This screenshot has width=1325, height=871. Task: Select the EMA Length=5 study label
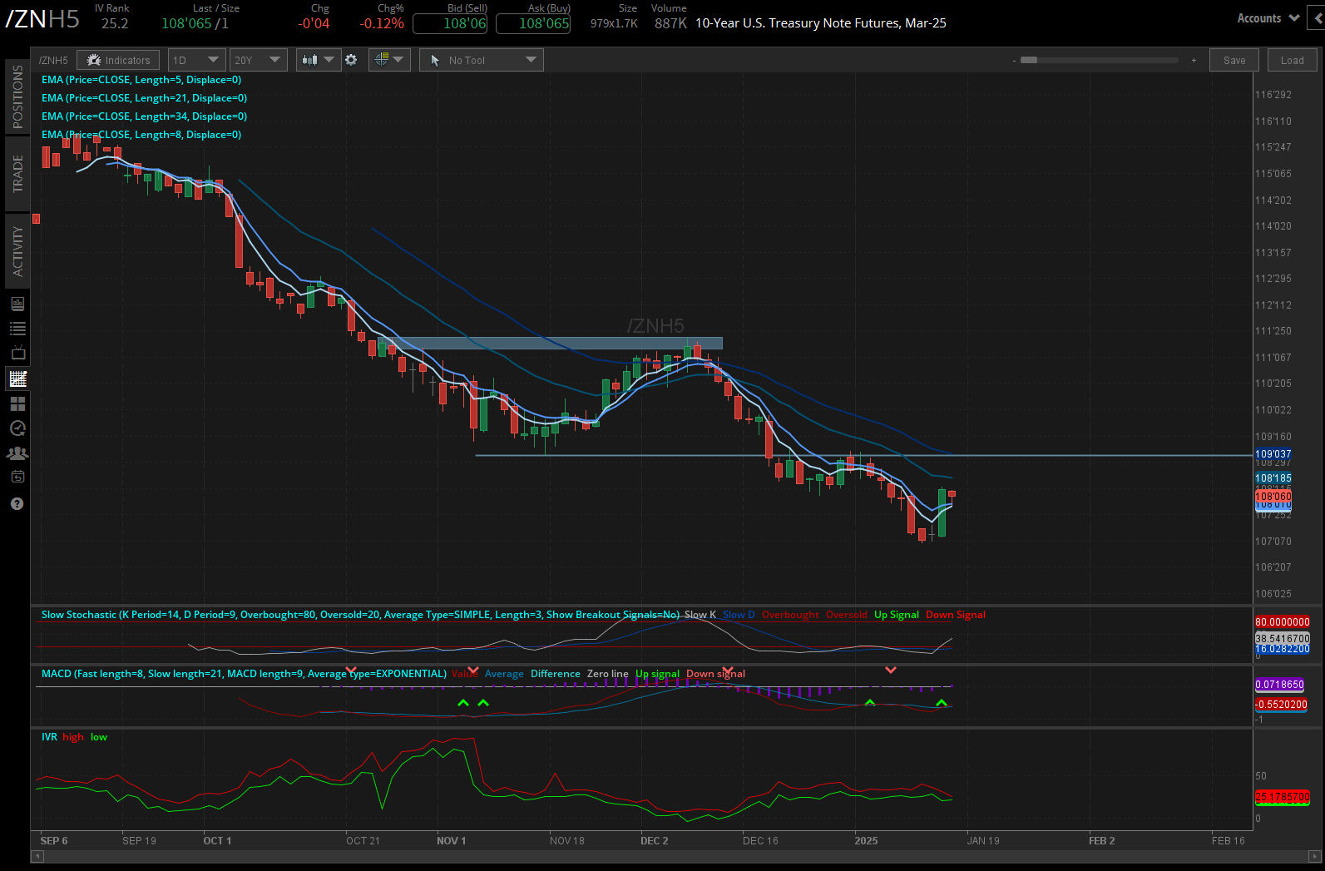point(141,80)
